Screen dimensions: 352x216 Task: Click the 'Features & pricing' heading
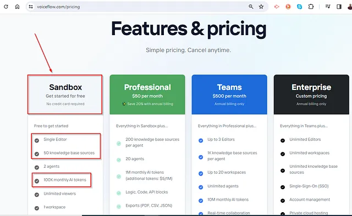tap(189, 29)
